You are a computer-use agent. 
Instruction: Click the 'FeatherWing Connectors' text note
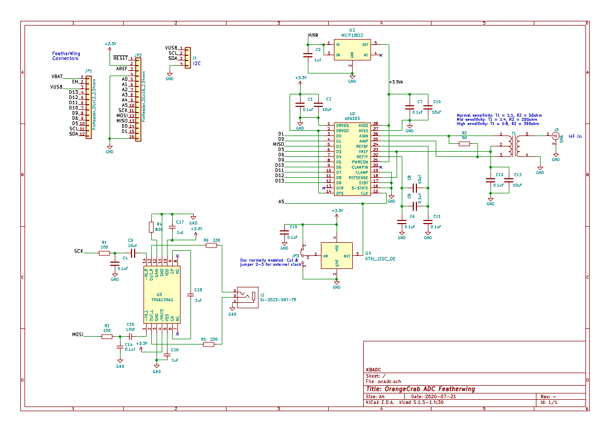click(x=66, y=56)
